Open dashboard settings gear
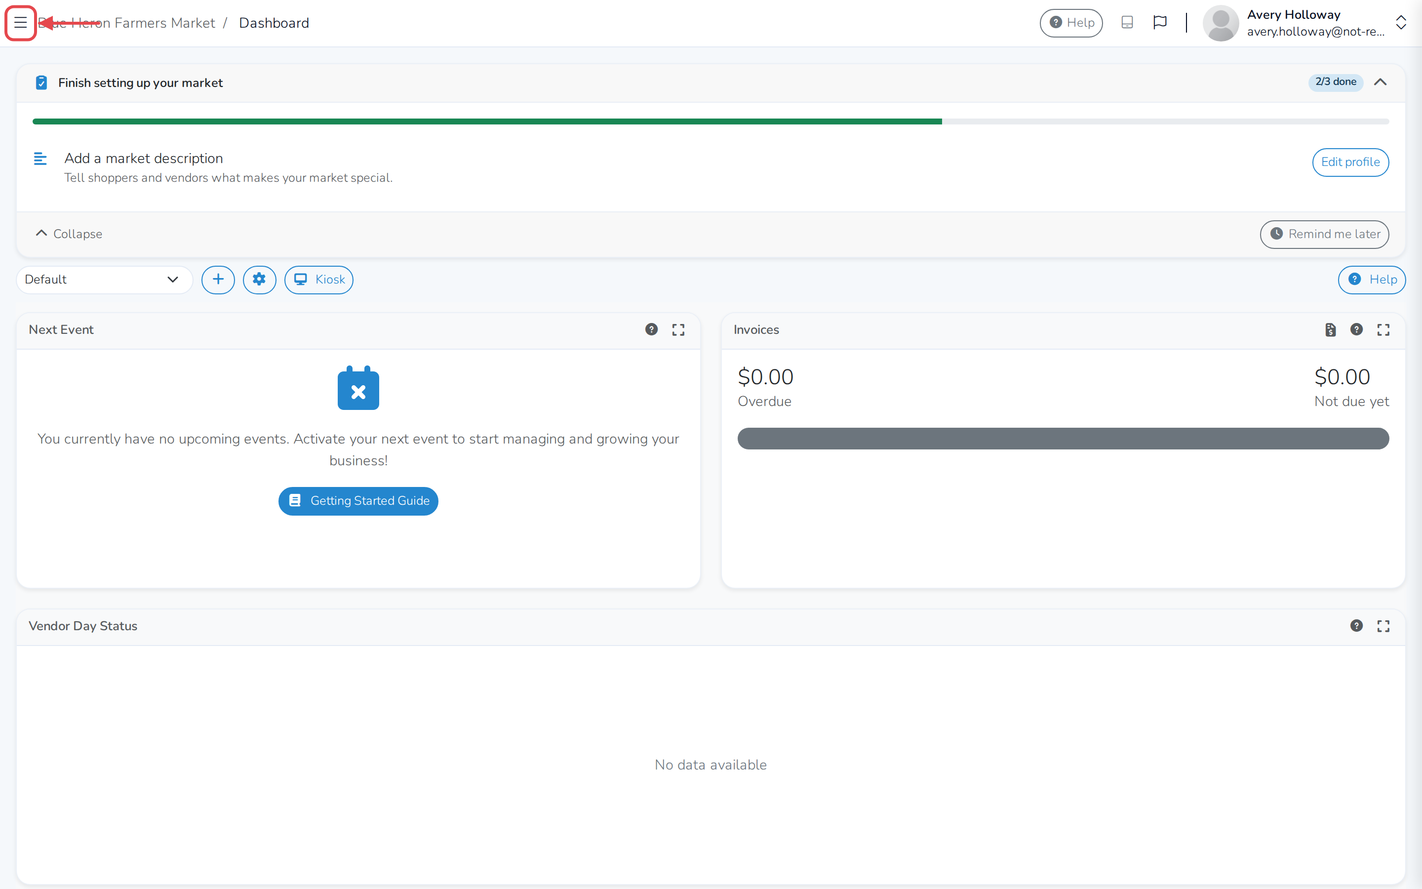The height and width of the screenshot is (889, 1422). point(259,280)
